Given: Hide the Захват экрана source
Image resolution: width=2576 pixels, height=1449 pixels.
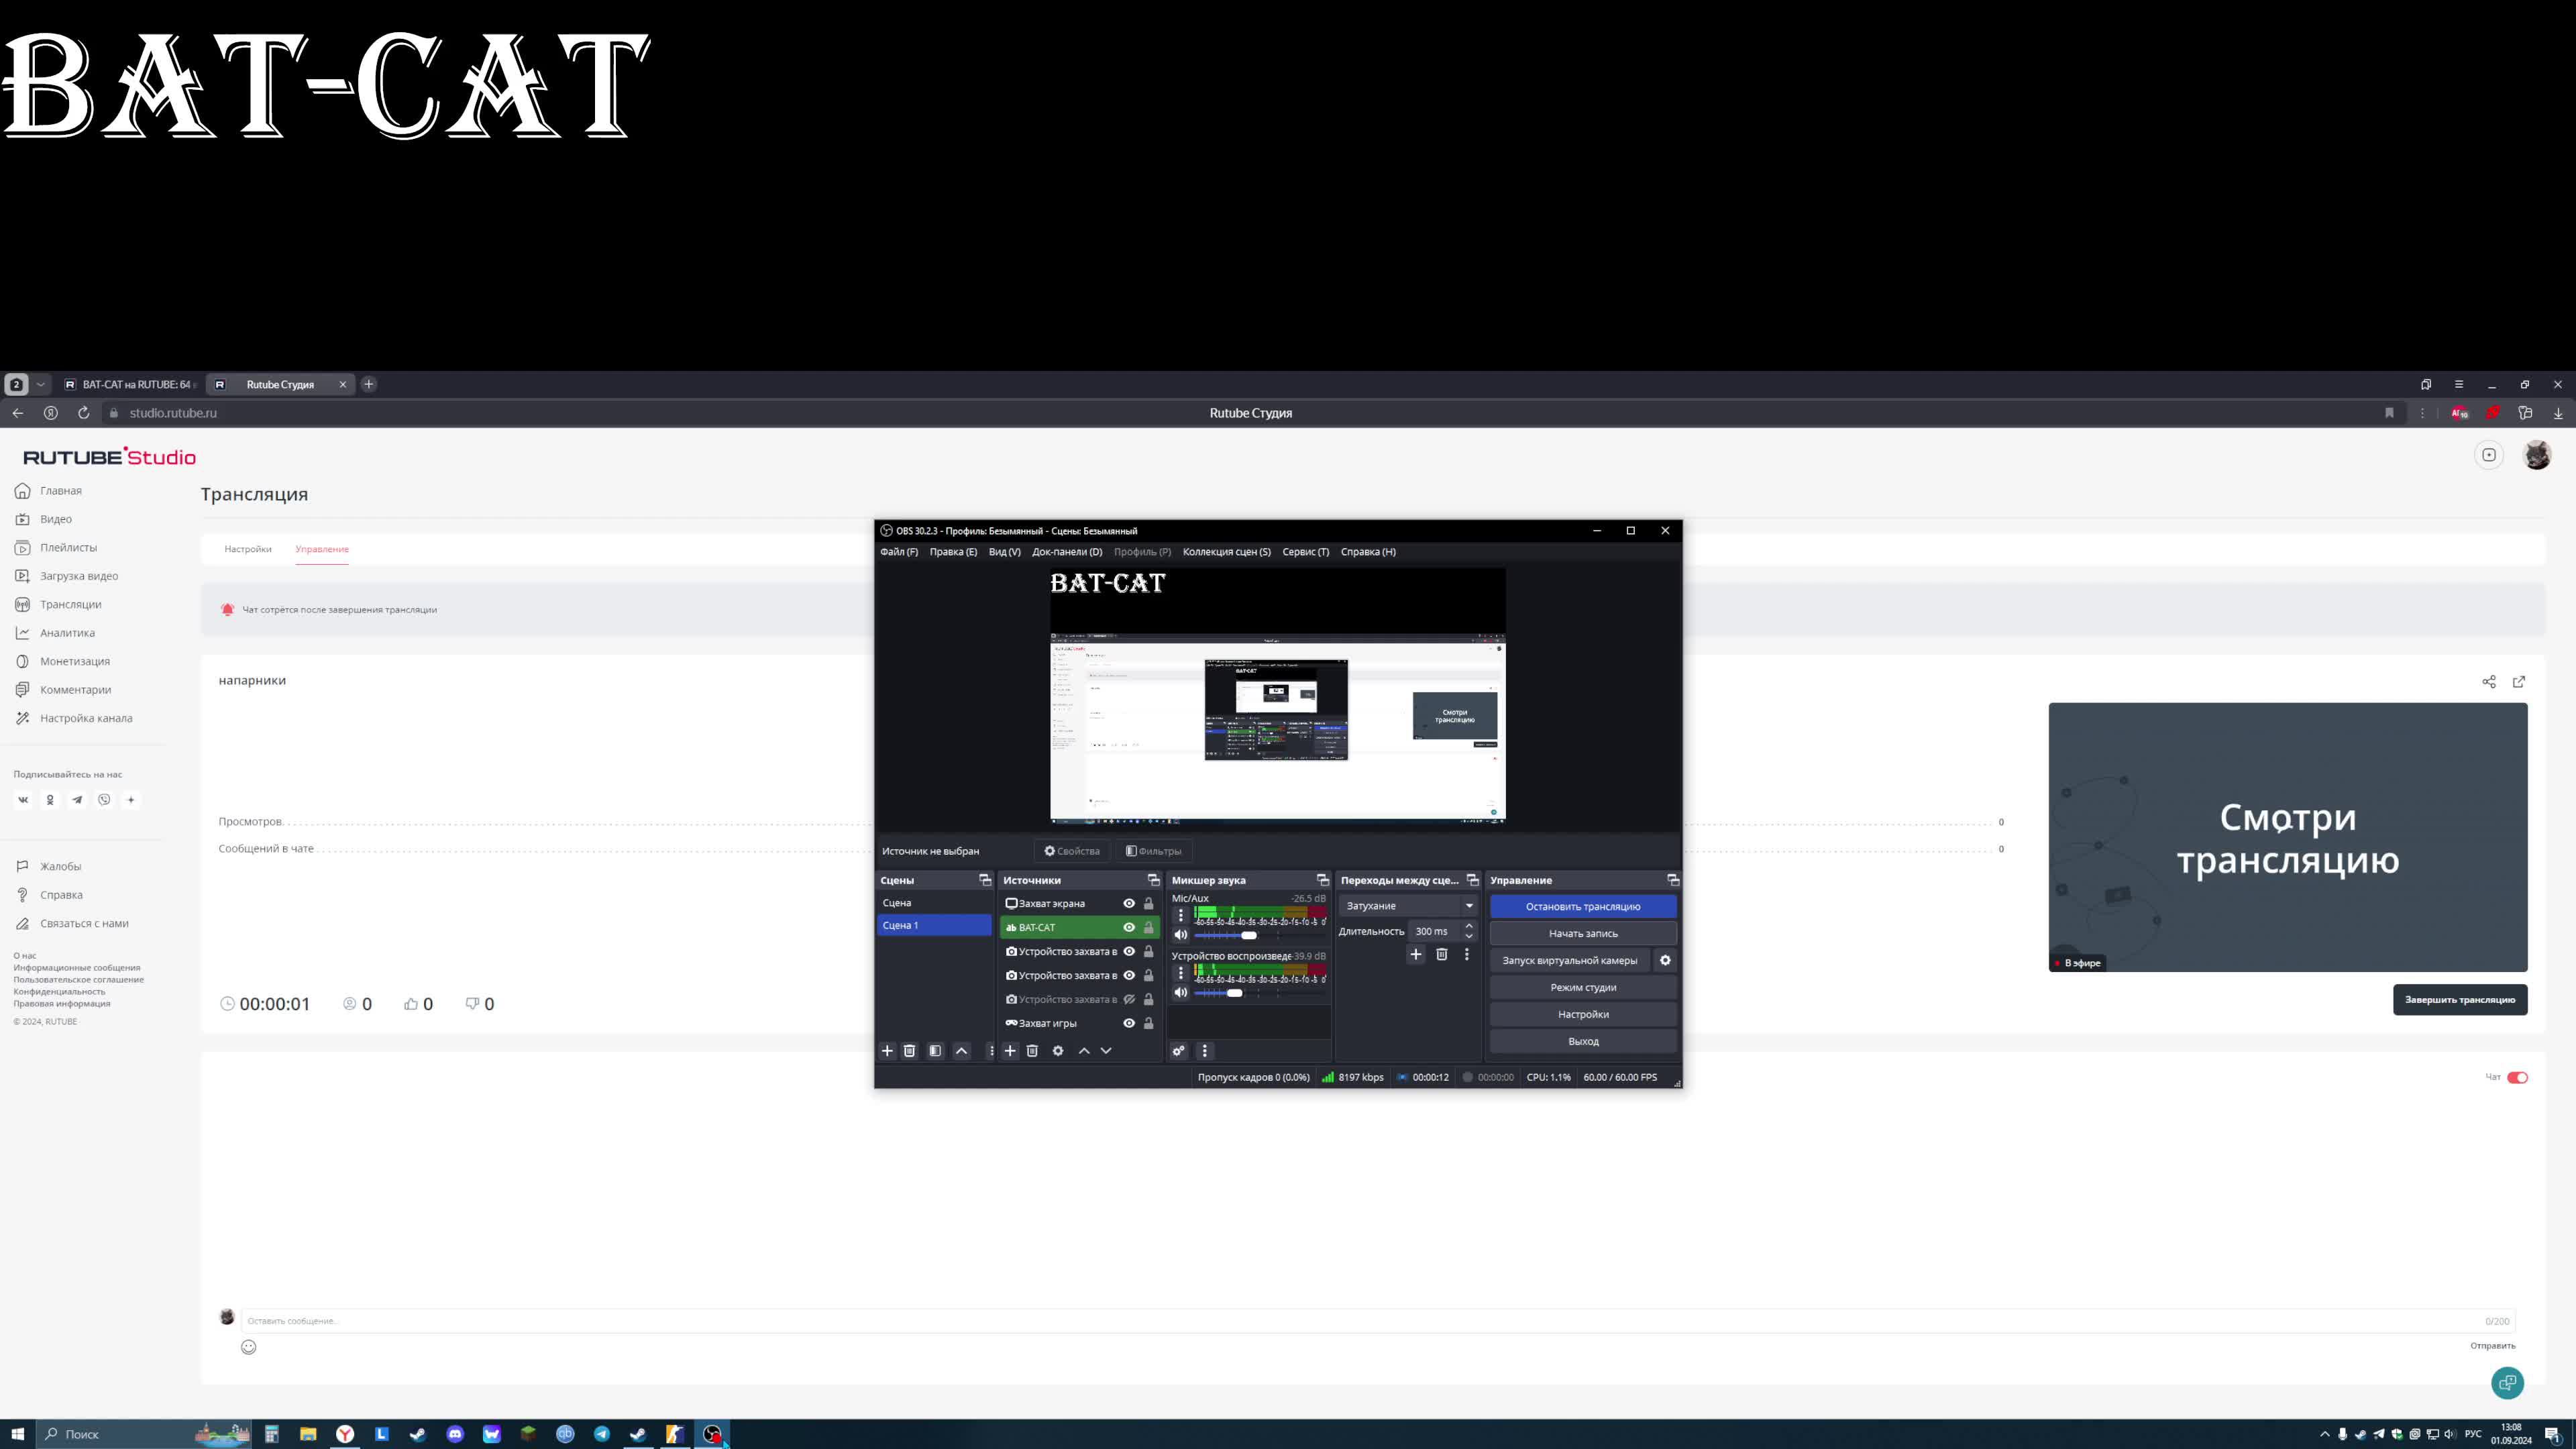Looking at the screenshot, I should click(x=1129, y=903).
